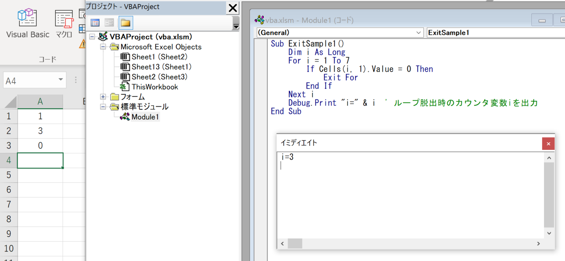Collapse the Microsoft Excel Objects folder
565x261 pixels.
pos(103,47)
